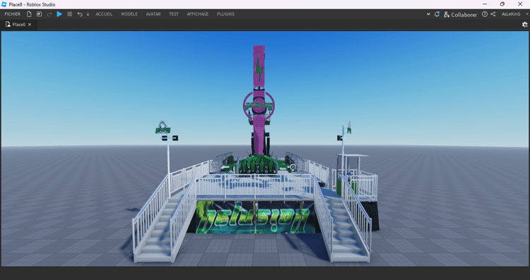Open the PLUGINS ribbon tab

point(225,14)
